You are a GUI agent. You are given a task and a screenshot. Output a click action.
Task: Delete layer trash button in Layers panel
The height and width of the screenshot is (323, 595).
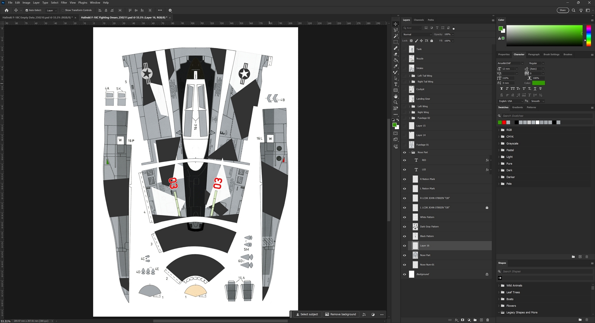(488, 320)
